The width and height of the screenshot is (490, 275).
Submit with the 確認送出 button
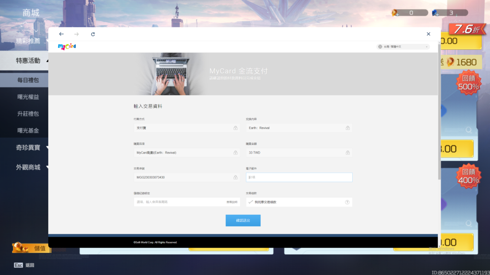[x=243, y=220]
